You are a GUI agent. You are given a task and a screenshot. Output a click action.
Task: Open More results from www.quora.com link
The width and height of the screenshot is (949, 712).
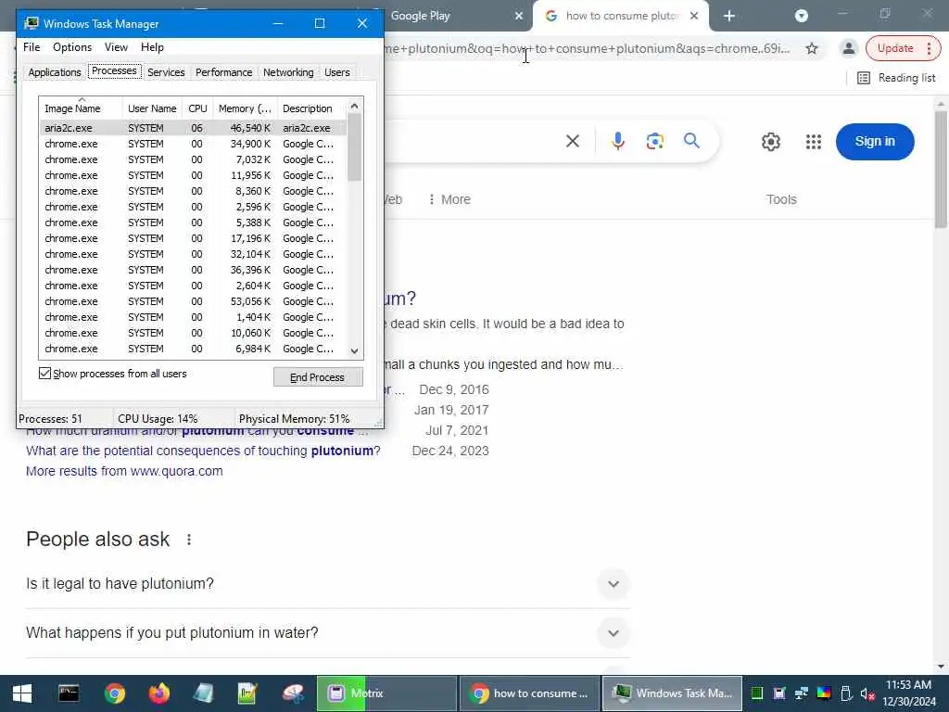pyautogui.click(x=124, y=471)
